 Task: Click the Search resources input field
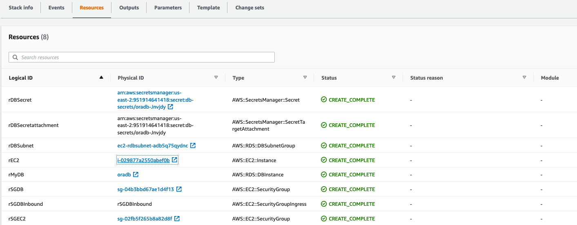147,58
